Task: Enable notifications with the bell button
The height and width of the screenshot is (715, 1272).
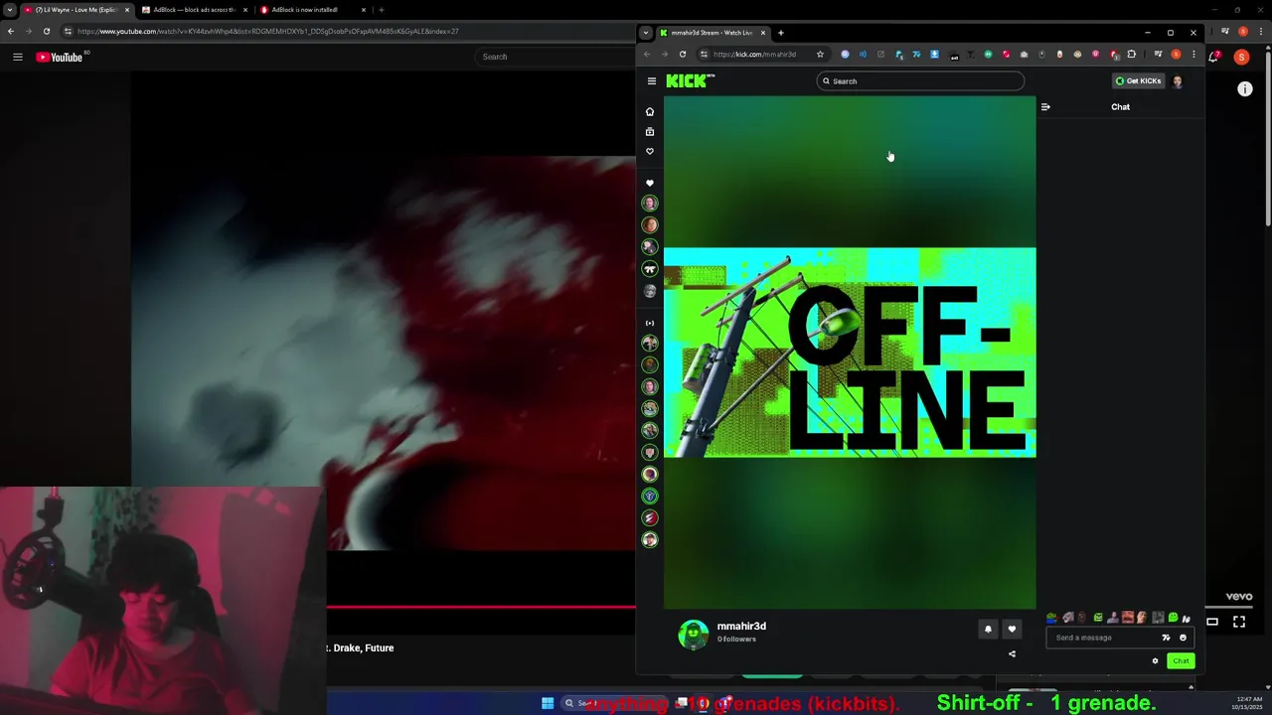Action: 988,629
